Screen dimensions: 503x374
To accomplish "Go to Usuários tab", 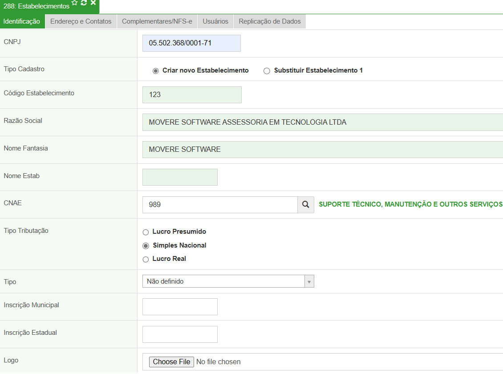I will (x=215, y=21).
